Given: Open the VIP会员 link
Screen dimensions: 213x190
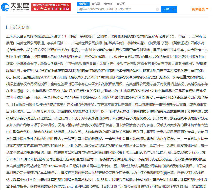Looking at the screenshot, I should pyautogui.click(x=198, y=9).
